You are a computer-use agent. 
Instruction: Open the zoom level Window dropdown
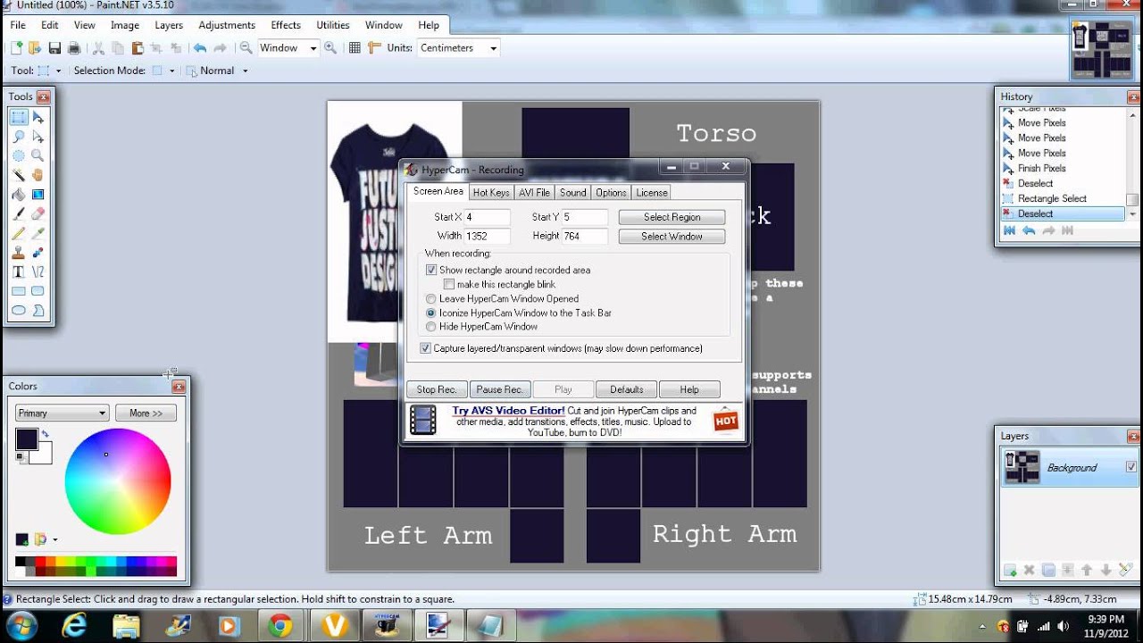tap(313, 48)
